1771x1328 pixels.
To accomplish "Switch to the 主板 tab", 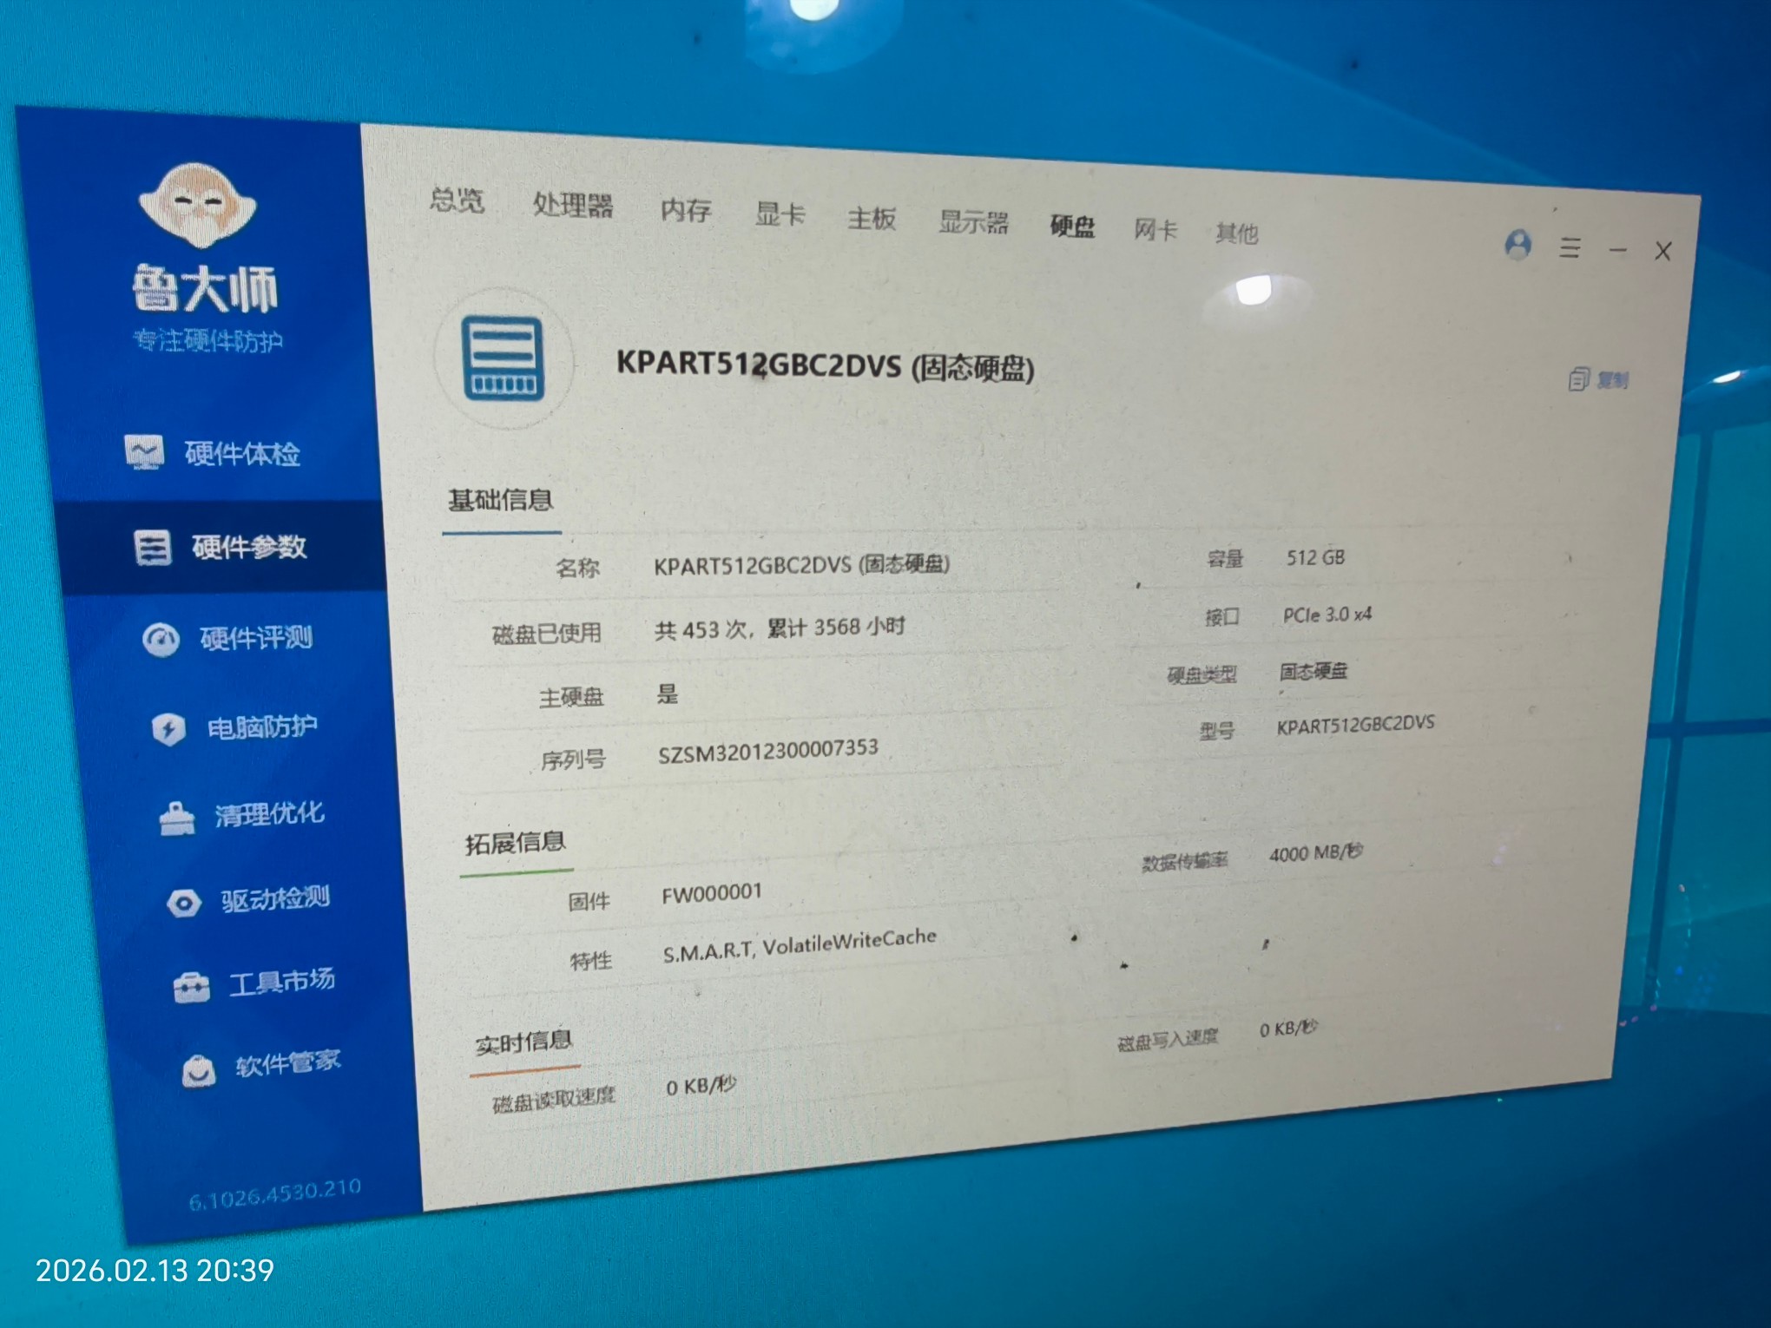I will tap(872, 219).
